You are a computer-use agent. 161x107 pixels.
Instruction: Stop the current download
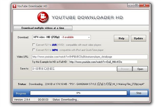point(139,93)
